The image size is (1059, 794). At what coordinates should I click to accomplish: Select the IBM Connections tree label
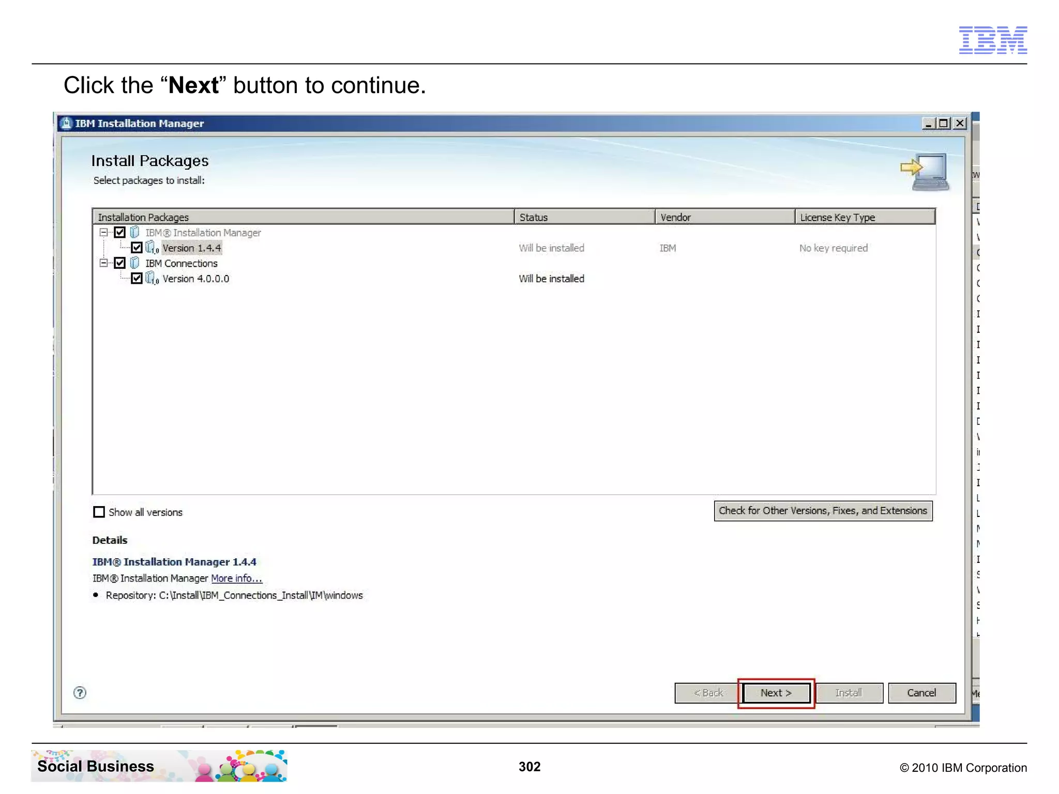(x=181, y=264)
